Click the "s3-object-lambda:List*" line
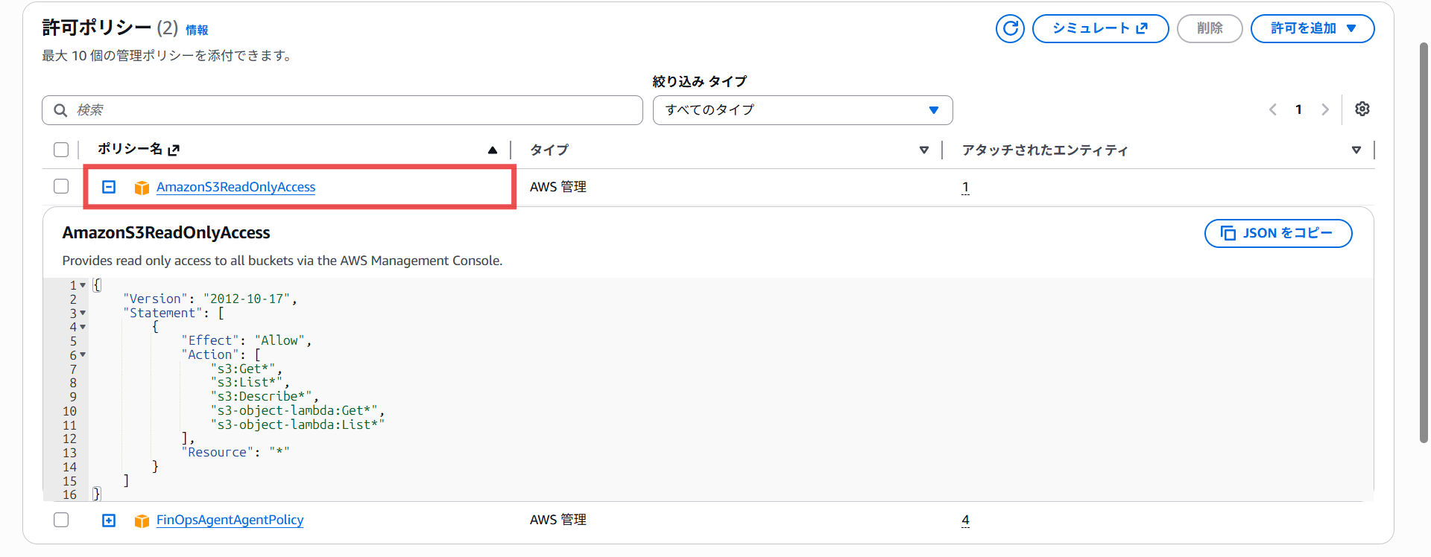1431x557 pixels. coord(297,424)
